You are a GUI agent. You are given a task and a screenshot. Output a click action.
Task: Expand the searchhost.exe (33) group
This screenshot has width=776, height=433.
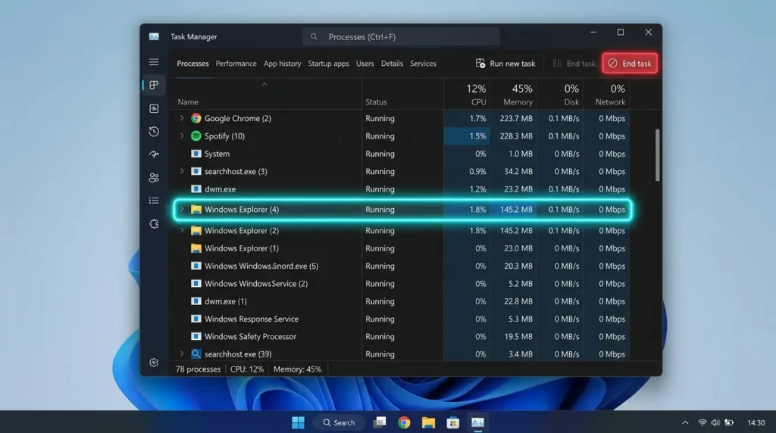[x=182, y=354]
